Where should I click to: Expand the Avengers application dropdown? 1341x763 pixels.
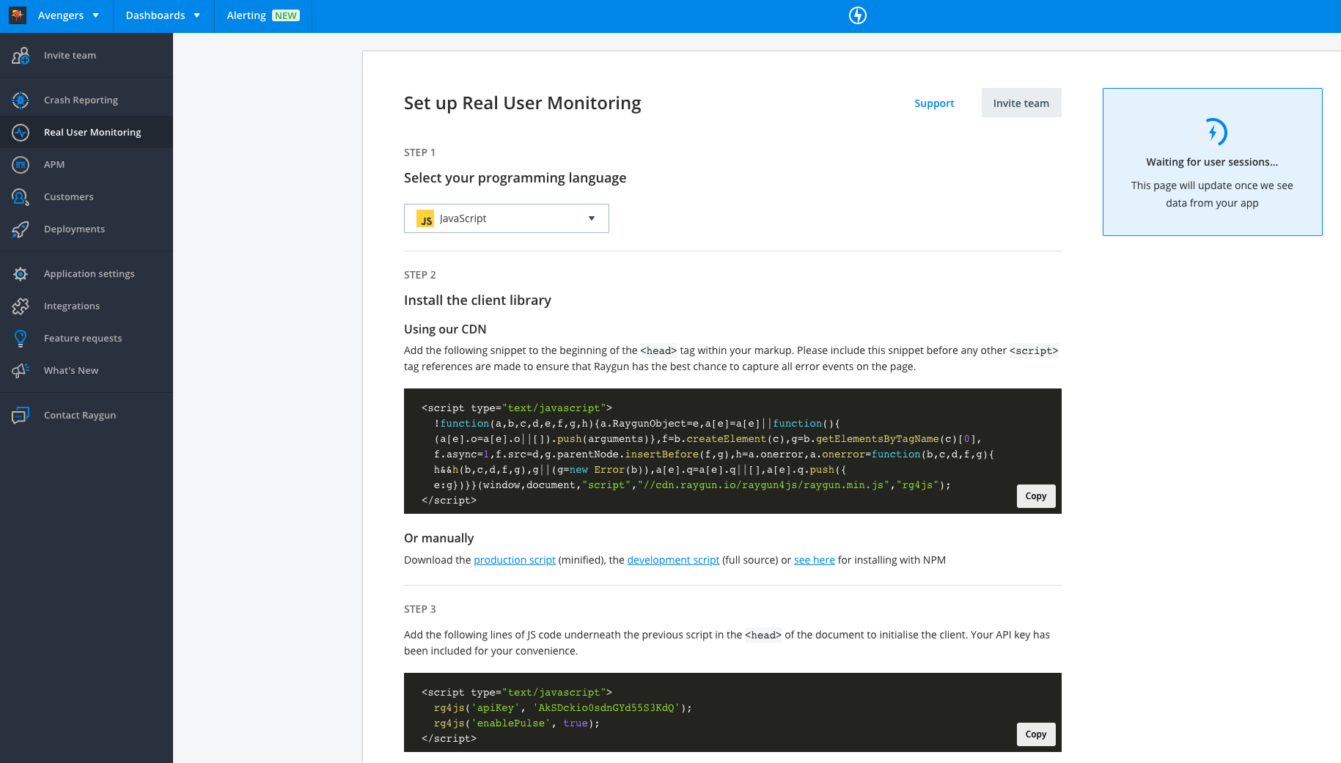(x=68, y=15)
